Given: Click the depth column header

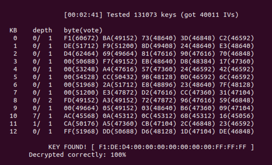Looking at the screenshot, I should pos(42,30).
